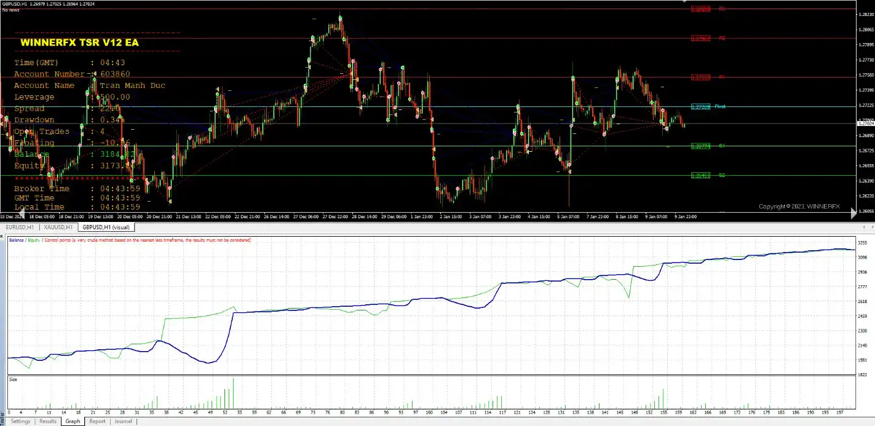This screenshot has width=875, height=426.
Task: Click the Open Trades : 4 row
Action: 59,132
